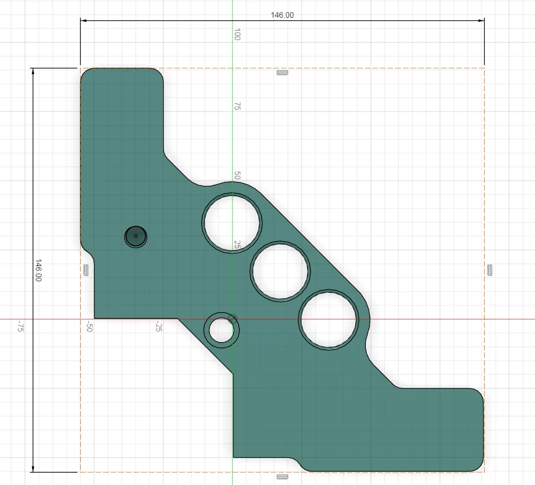Select the middle large circular hole
The image size is (535, 485).
[280, 271]
